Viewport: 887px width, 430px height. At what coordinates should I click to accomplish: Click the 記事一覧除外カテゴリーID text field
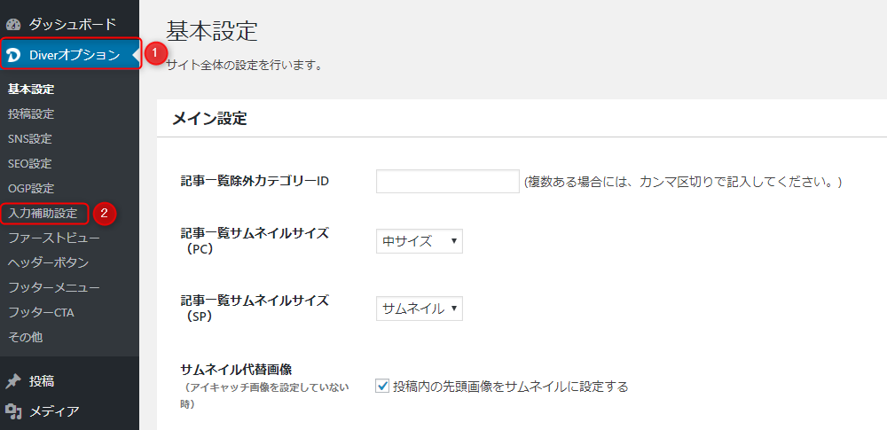click(447, 182)
